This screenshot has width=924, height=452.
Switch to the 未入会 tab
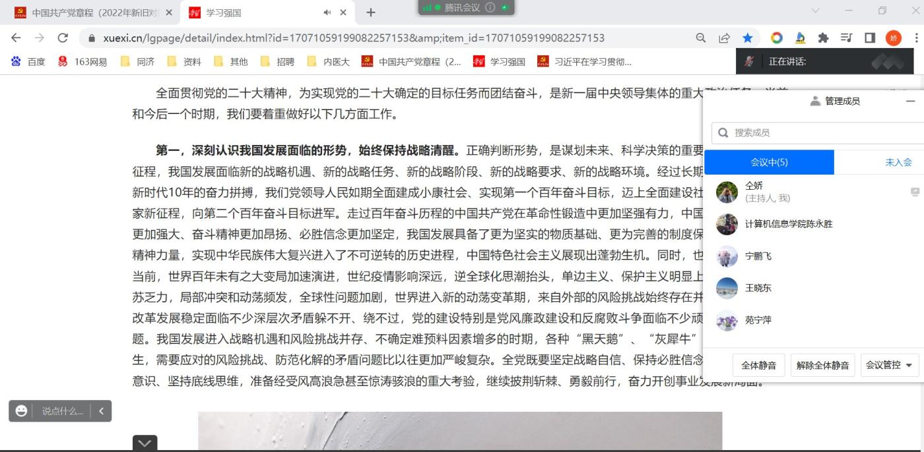[898, 162]
